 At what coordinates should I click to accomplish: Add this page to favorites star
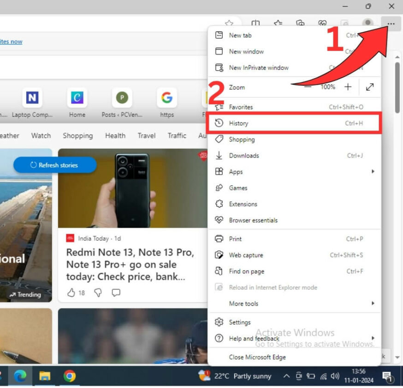(x=229, y=23)
